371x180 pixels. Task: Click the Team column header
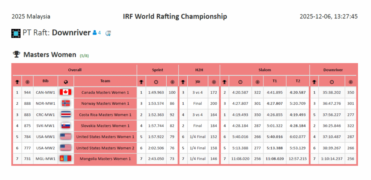pyautogui.click(x=105, y=81)
